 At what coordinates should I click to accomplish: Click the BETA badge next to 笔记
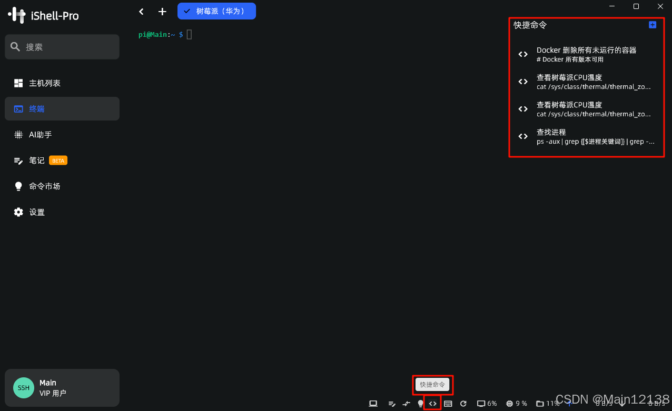[58, 161]
